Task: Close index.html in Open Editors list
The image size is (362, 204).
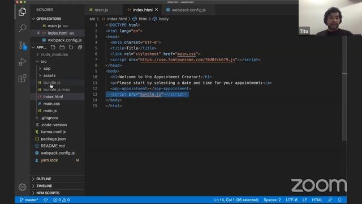Action: tap(38, 33)
